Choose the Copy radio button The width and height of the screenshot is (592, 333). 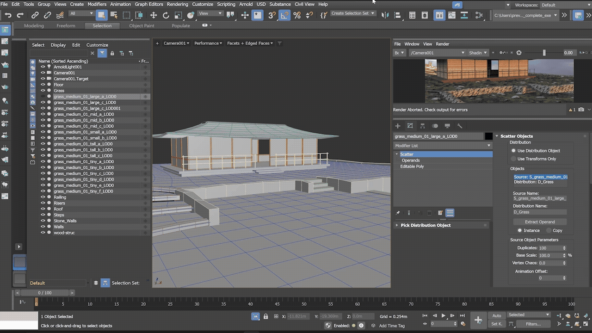549,230
